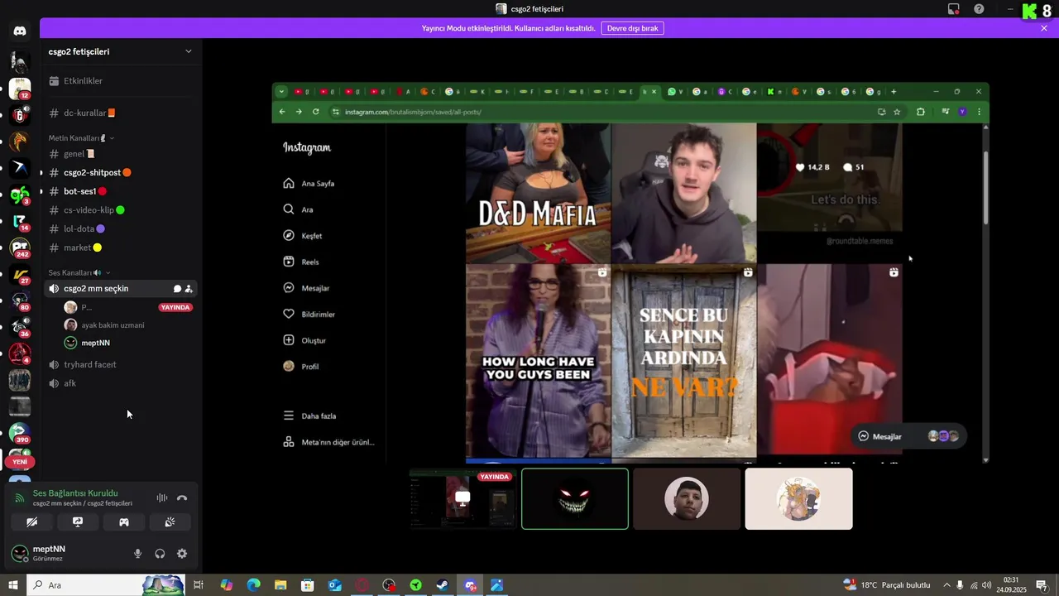Open Discord user settings gear
The image size is (1059, 596).
coord(182,554)
